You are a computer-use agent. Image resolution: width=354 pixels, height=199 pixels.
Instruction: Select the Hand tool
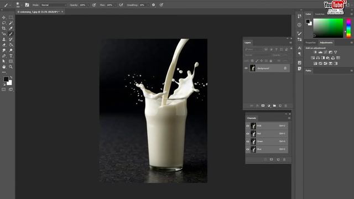[x=4, y=67]
